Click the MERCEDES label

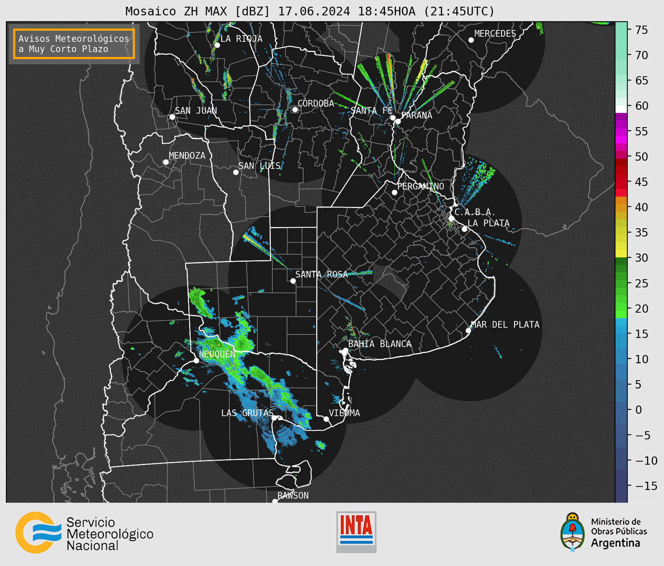pos(495,34)
